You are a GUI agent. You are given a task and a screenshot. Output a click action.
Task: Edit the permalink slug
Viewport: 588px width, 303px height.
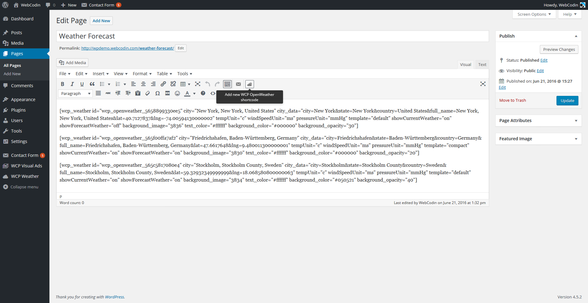[181, 48]
